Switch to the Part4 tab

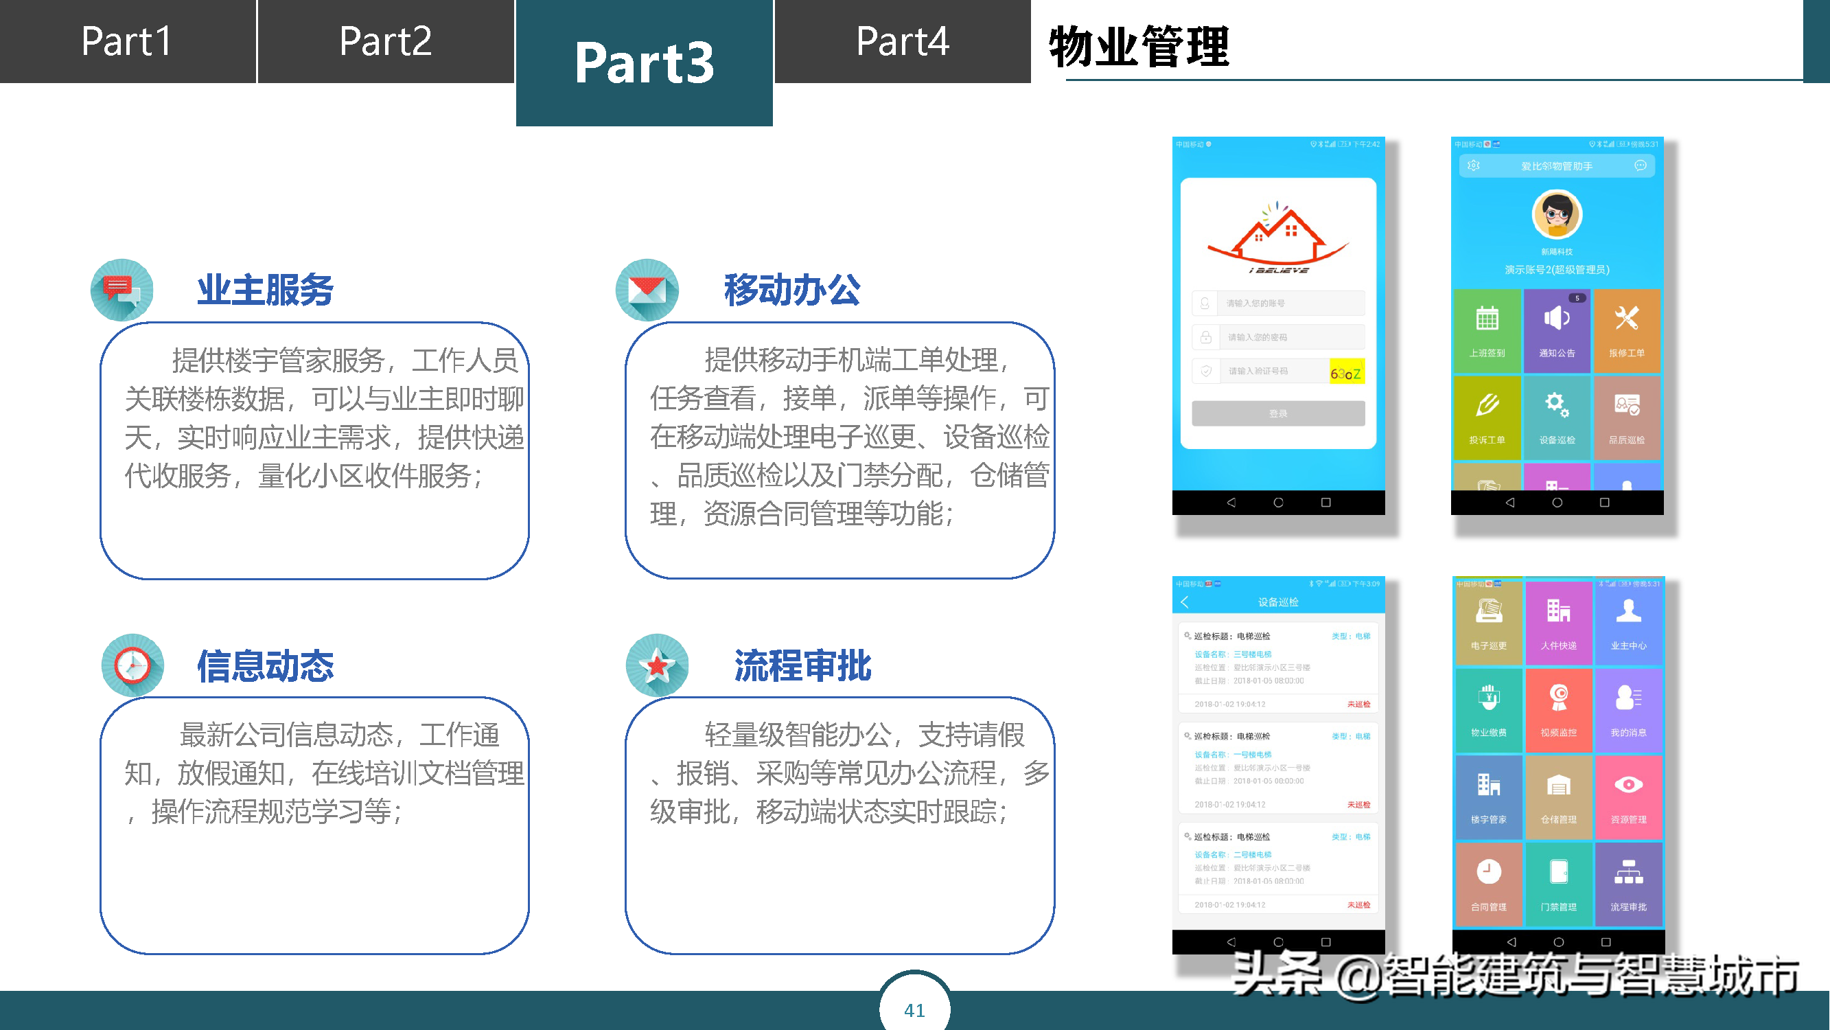click(903, 41)
